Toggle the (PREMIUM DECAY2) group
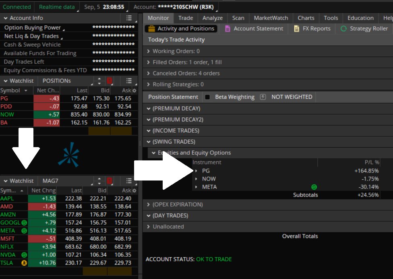 (148, 119)
